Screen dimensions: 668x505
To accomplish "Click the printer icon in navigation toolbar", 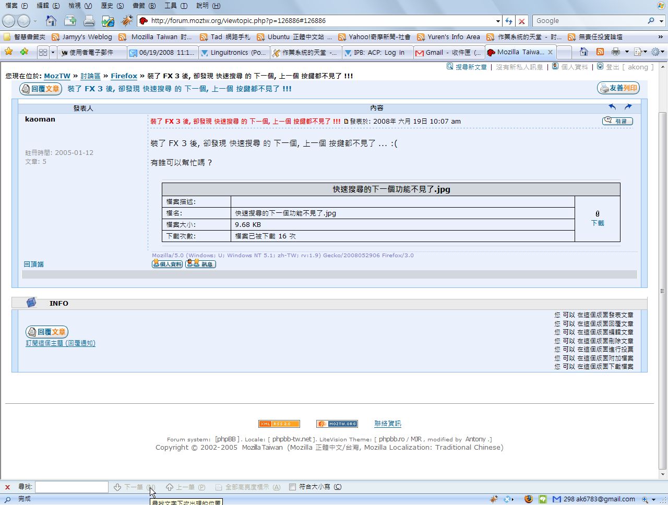I will coord(89,21).
